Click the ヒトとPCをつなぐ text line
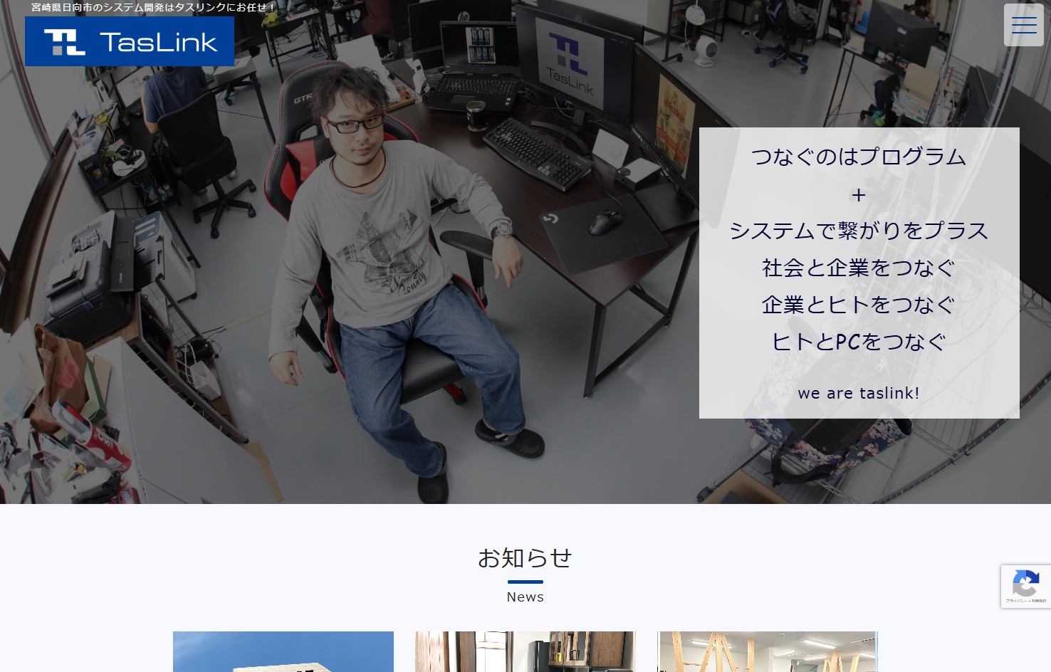Screen dimensions: 1051x672 click(x=859, y=342)
